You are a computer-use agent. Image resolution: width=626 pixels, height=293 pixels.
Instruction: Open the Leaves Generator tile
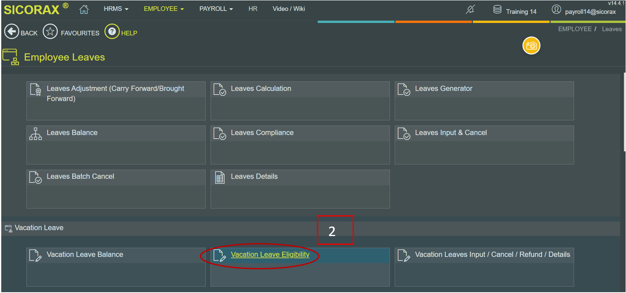point(484,101)
